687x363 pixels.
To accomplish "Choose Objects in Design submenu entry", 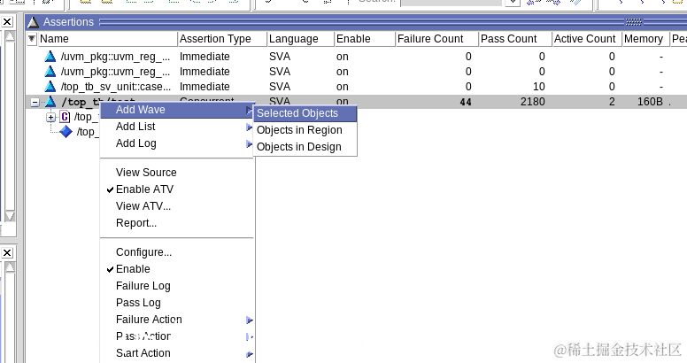I will [x=305, y=147].
